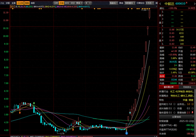Switch to the 机构持仓 tab
This screenshot has height=137, width=196.
187,87
